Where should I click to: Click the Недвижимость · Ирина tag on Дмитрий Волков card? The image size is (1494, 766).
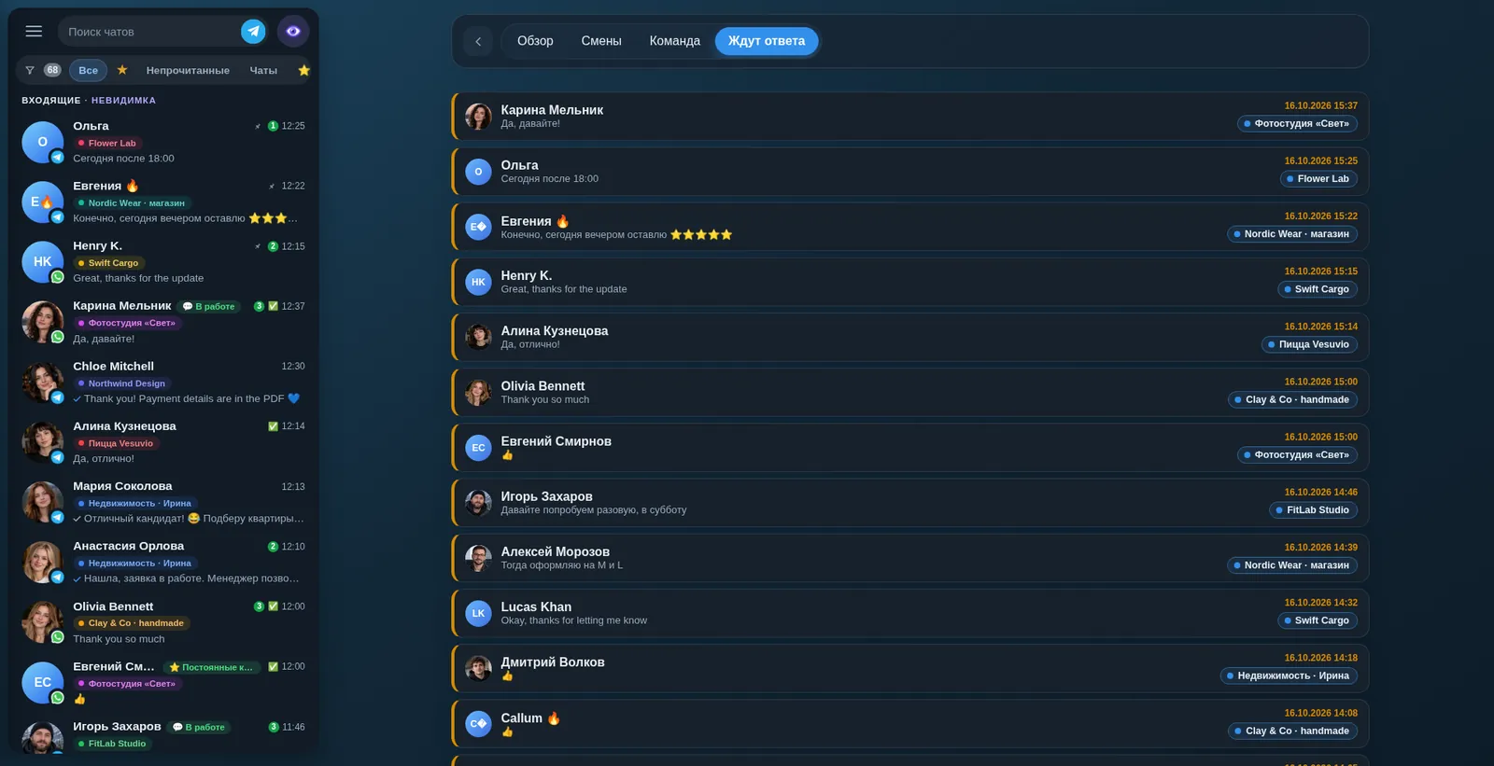(x=1289, y=675)
